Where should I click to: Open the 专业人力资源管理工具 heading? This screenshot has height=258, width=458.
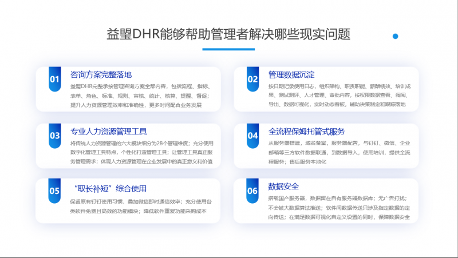point(109,130)
